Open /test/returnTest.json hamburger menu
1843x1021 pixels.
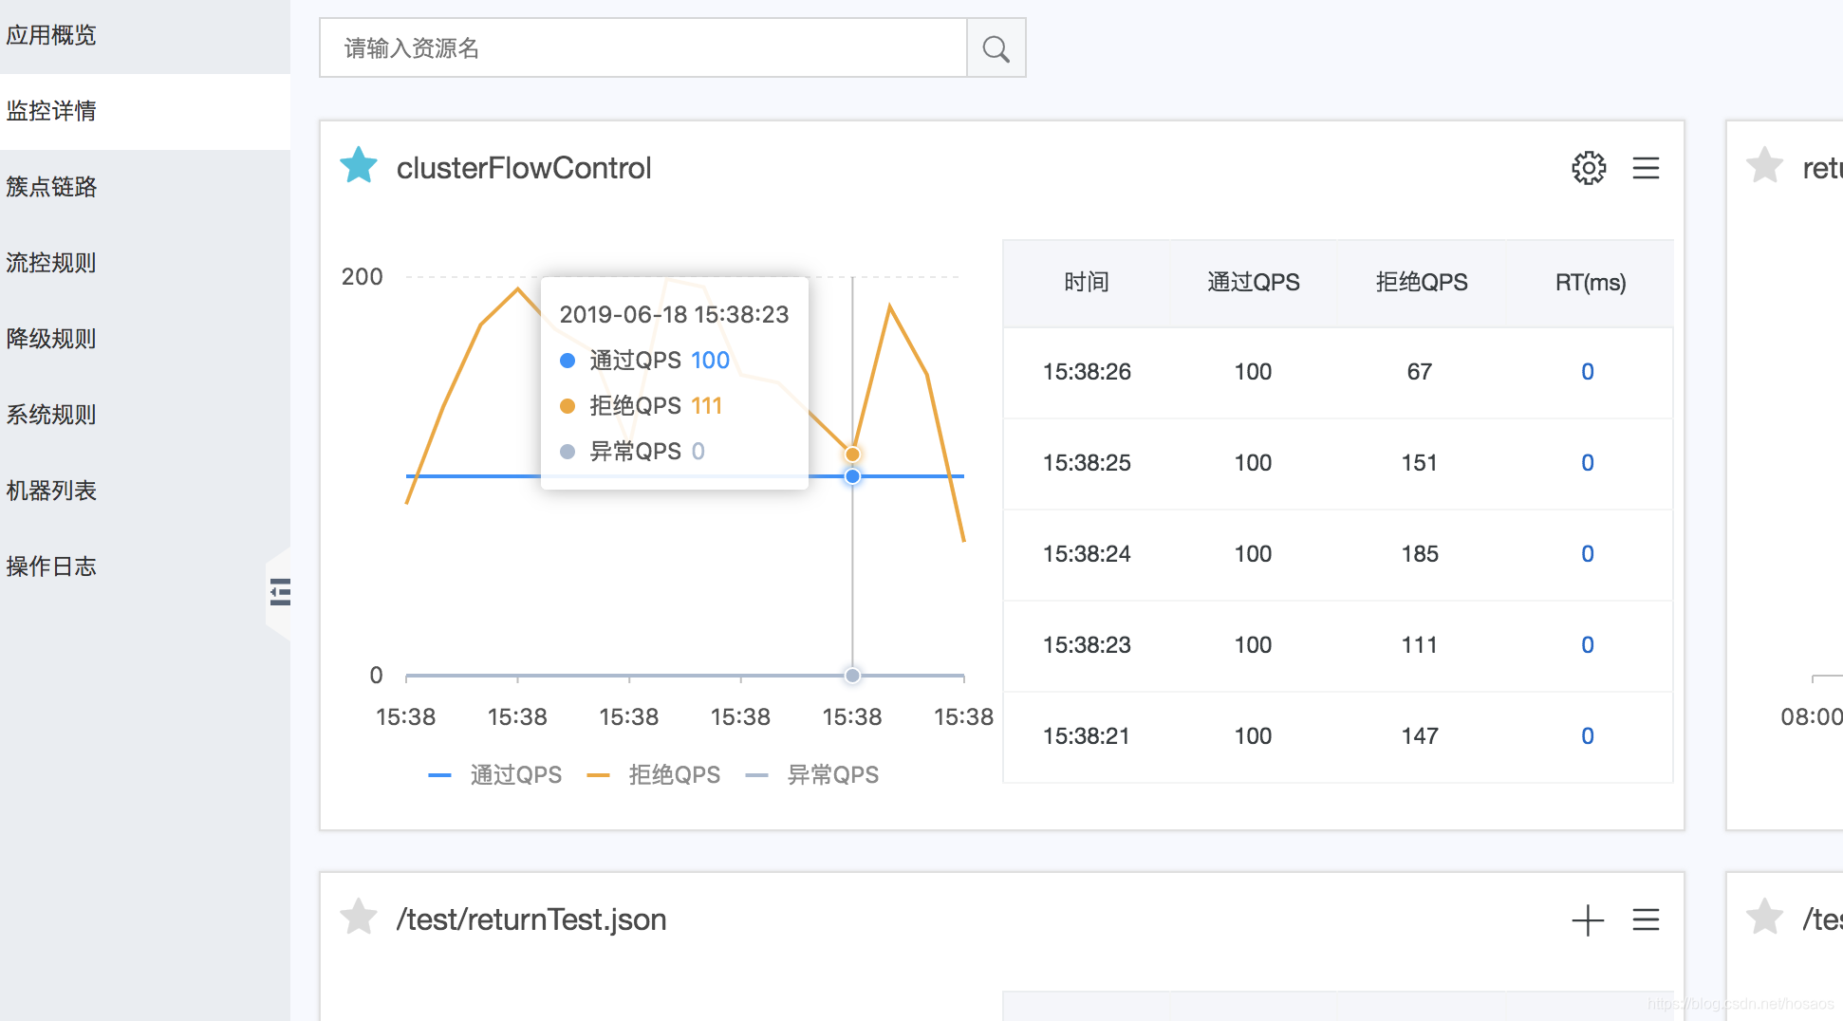1646,919
